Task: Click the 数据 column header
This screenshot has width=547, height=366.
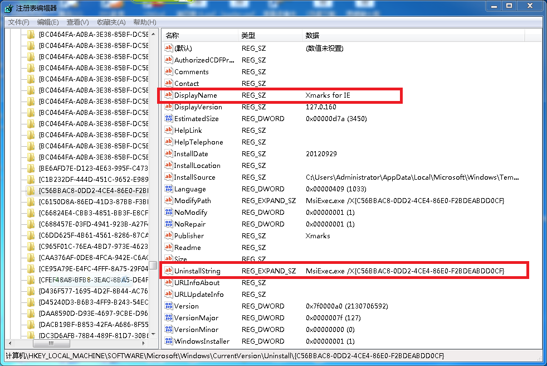Action: pos(312,35)
